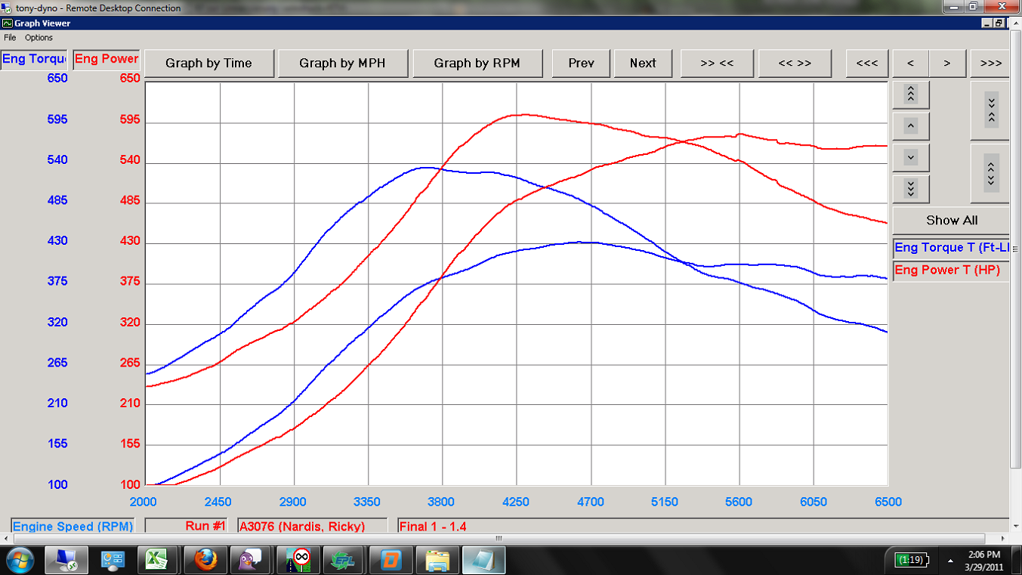The width and height of the screenshot is (1022, 575).
Task: Open the Options menu
Action: click(39, 38)
